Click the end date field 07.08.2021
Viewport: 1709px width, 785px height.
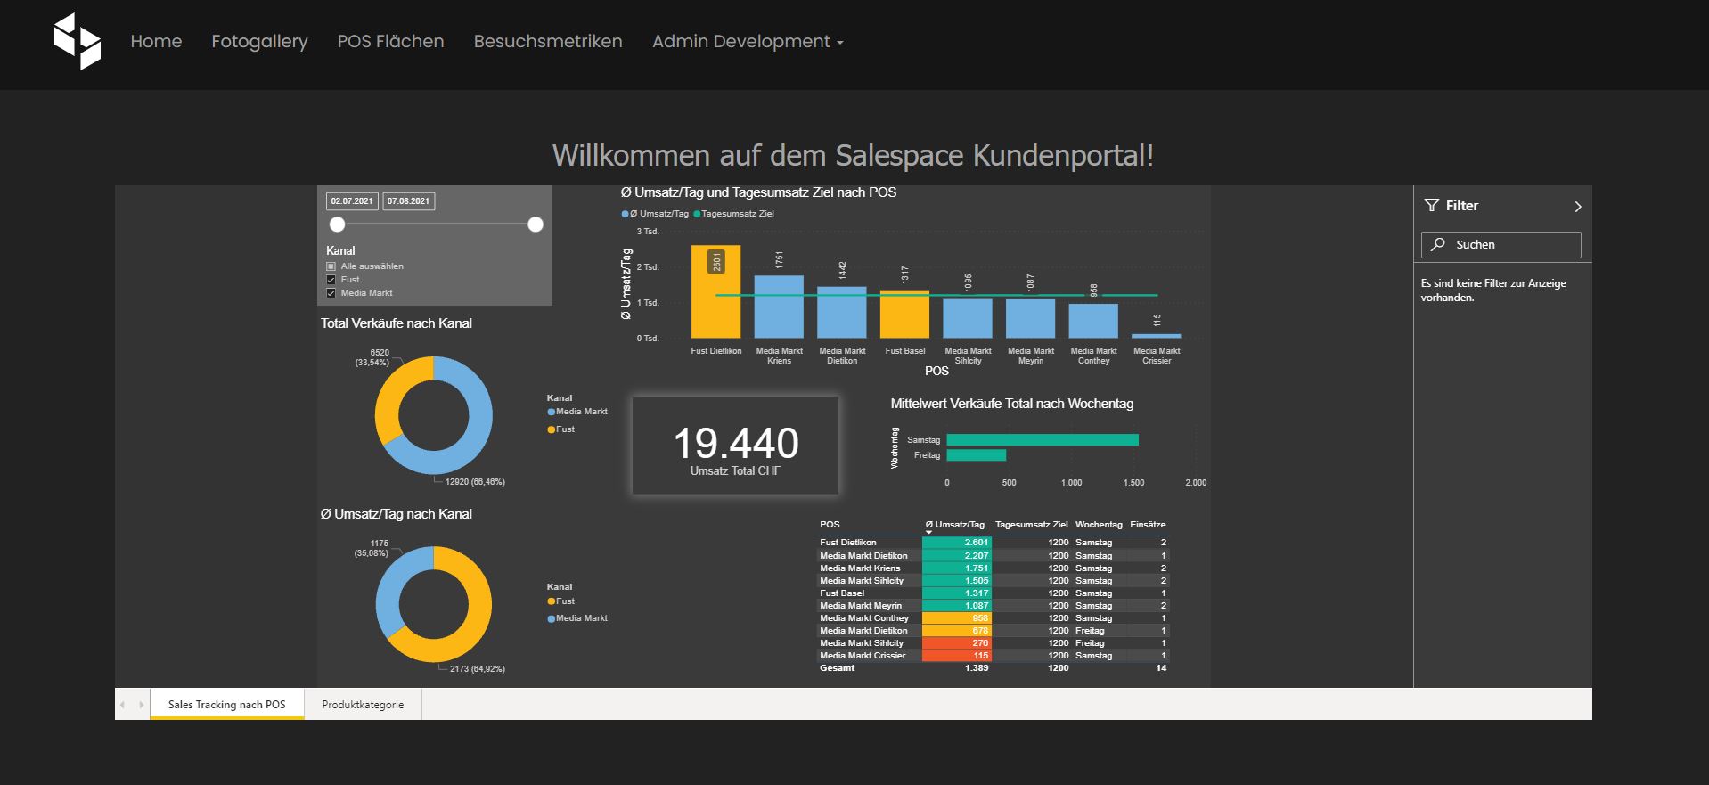pos(408,201)
